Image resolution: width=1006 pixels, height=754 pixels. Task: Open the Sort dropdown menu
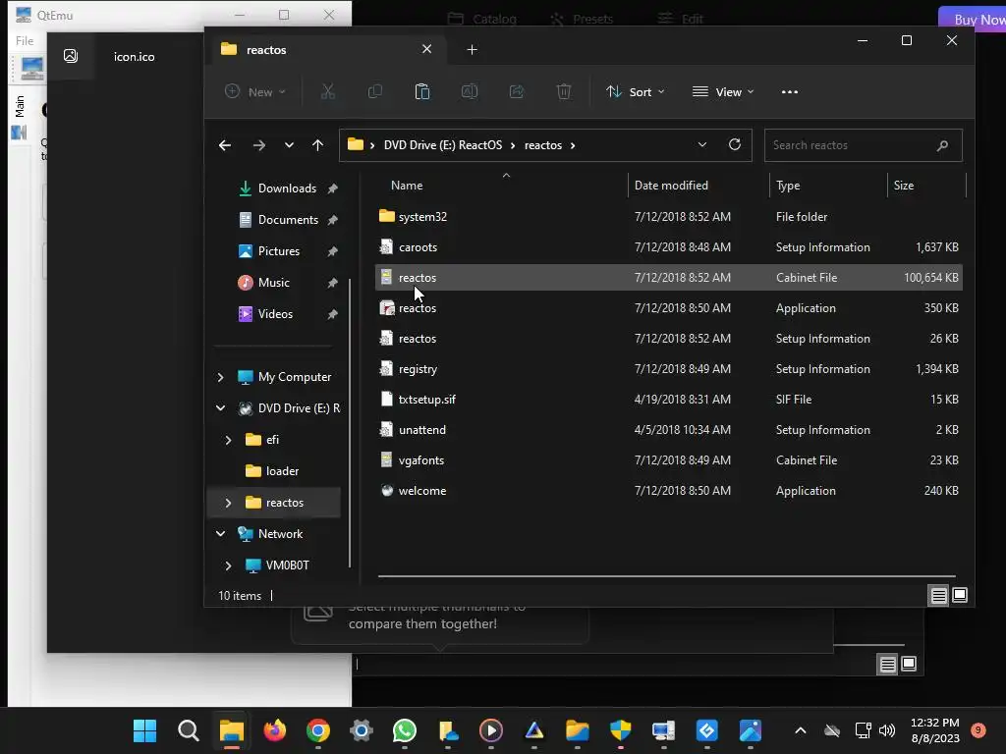click(x=636, y=91)
